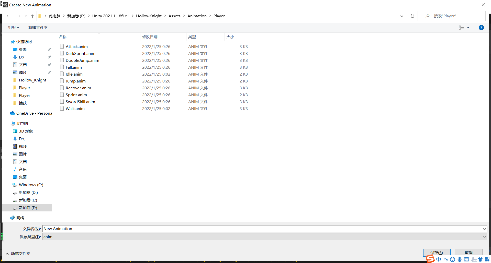Screen dimensions: 491x263
Task: Open 快速访问 in the sidebar
Action: pyautogui.click(x=24, y=42)
